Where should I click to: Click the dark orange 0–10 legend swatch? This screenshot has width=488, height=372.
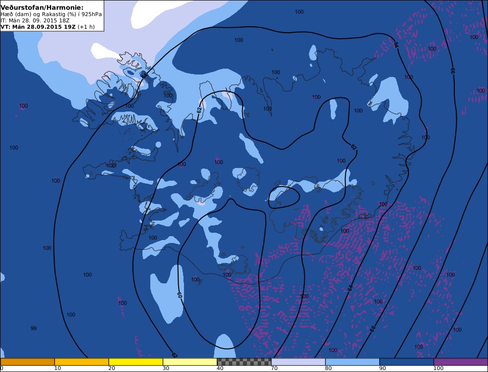coord(27,362)
